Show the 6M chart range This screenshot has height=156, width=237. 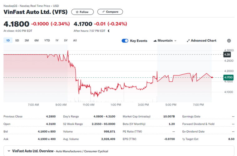coord(37,40)
